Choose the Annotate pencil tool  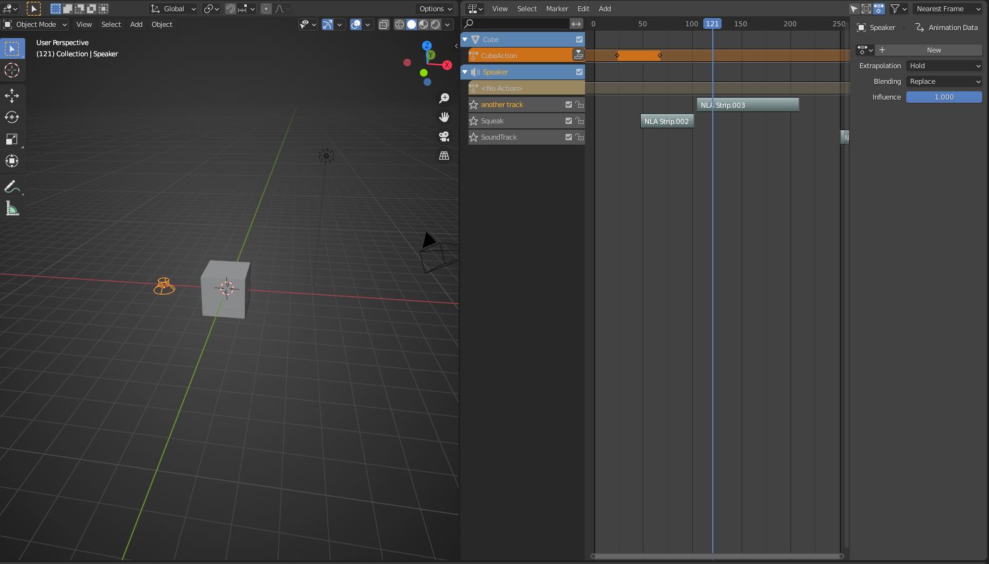[x=12, y=187]
